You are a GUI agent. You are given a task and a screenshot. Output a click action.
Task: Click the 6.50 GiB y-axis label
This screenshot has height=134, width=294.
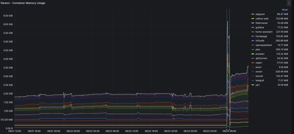tap(8, 16)
